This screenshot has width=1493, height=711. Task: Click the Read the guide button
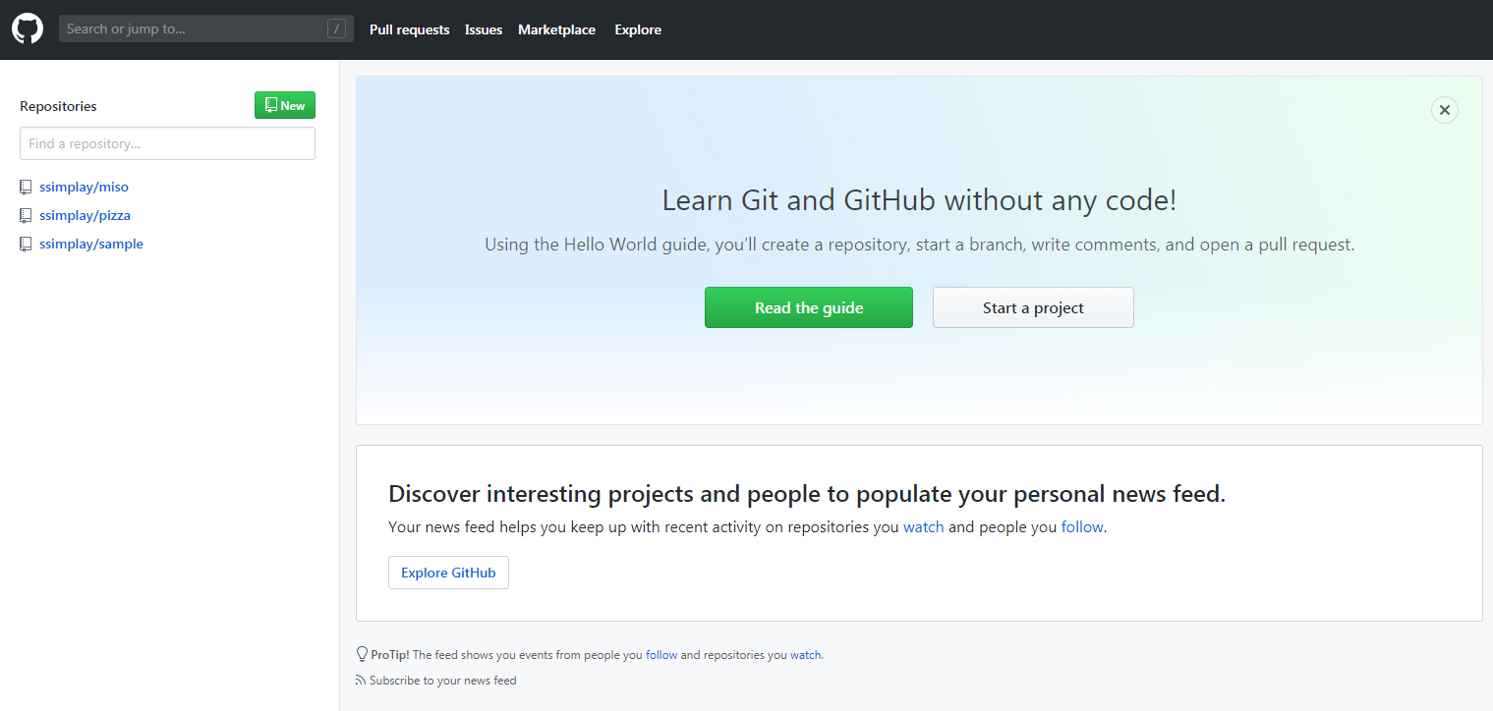pyautogui.click(x=809, y=307)
